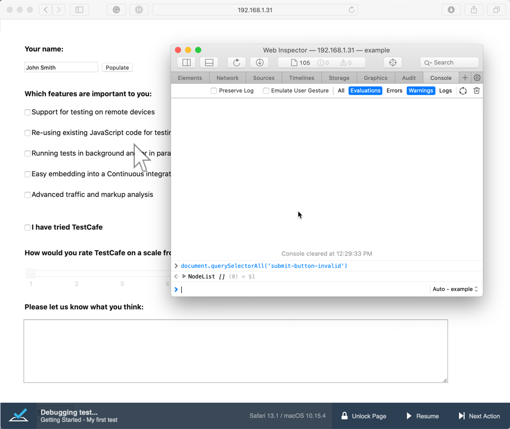
Task: Click the TestCafe rating slider handle
Action: [x=31, y=273]
